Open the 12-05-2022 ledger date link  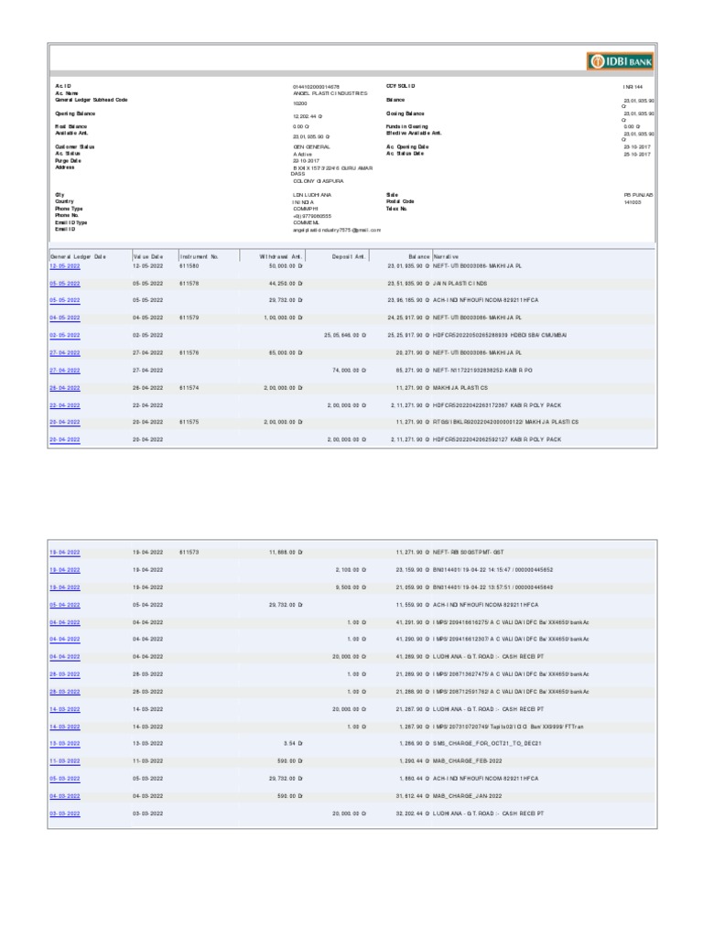coord(65,266)
